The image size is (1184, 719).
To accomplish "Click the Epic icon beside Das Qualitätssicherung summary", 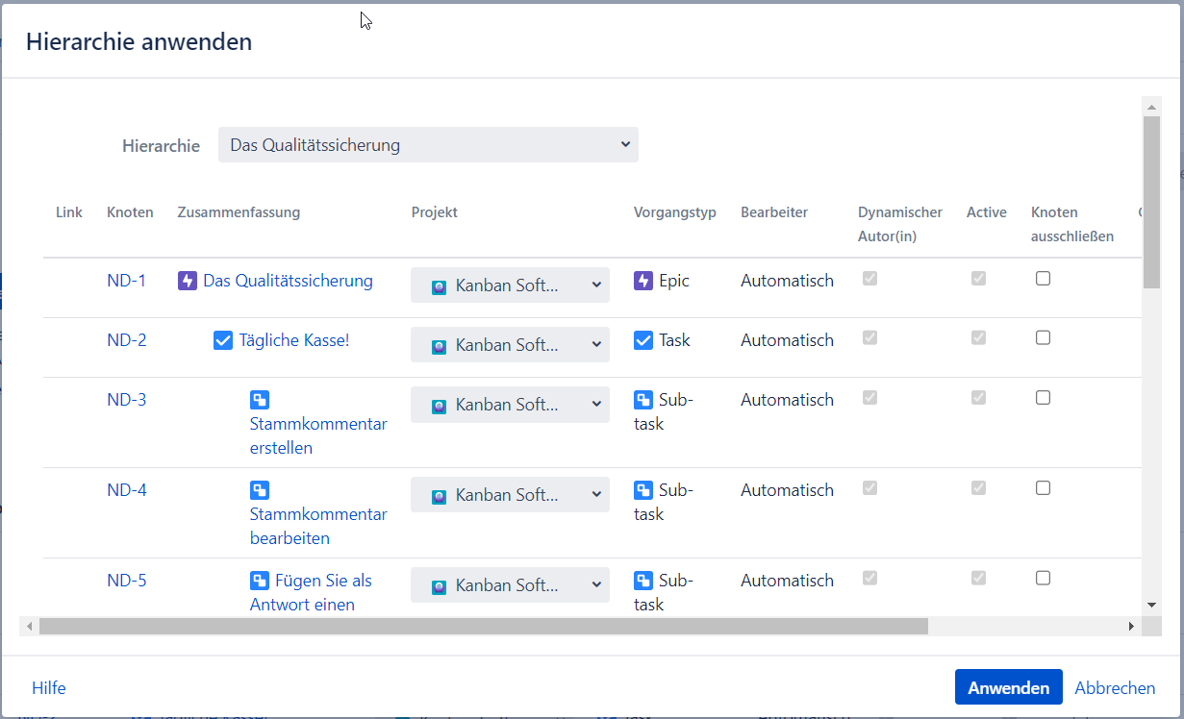I will pyautogui.click(x=189, y=281).
